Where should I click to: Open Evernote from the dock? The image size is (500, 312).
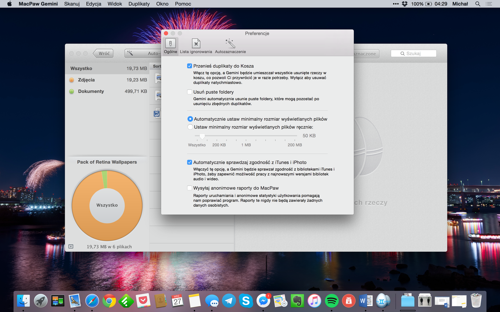coord(297,301)
